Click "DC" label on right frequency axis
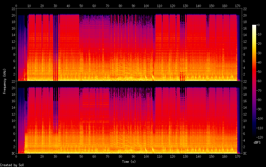Viewport: 266px width, 167px height. coord(245,153)
